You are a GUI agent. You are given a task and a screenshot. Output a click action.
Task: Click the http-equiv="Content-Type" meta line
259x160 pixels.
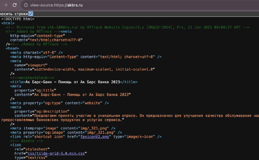tap(86, 57)
